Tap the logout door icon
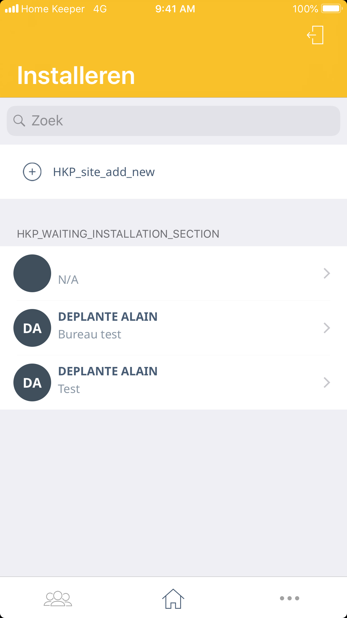The width and height of the screenshot is (347, 618). point(315,35)
